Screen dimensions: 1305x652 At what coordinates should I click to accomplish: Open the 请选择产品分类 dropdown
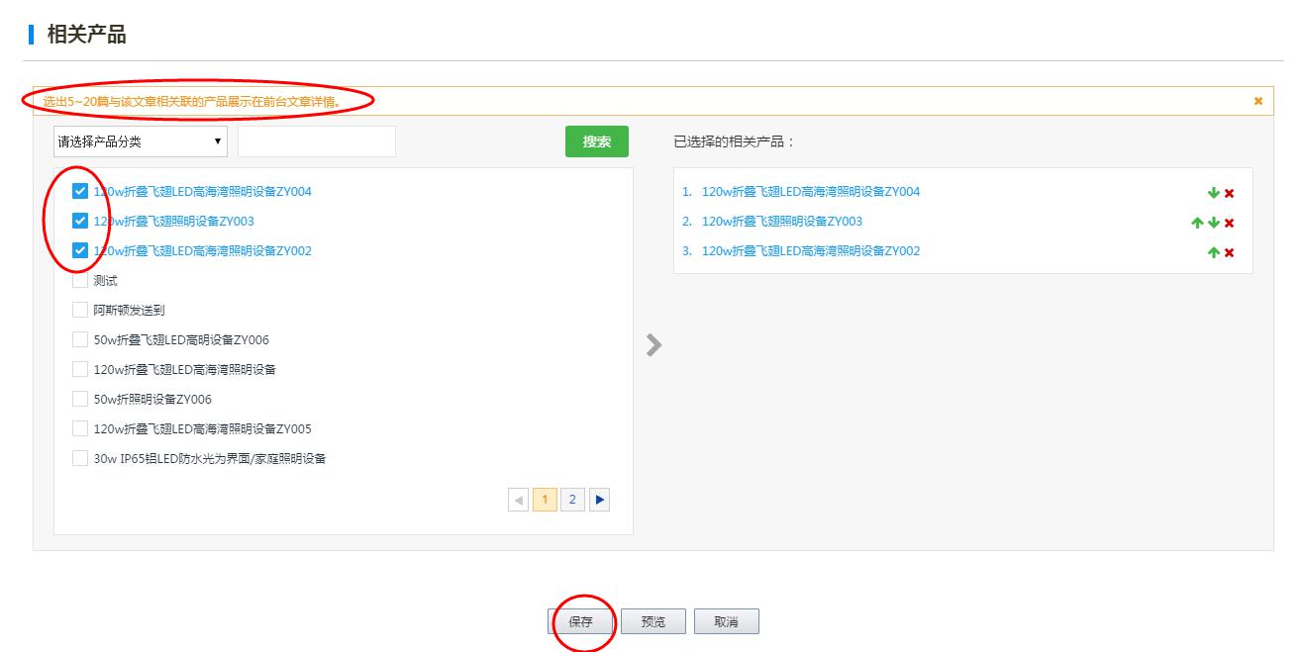(141, 141)
